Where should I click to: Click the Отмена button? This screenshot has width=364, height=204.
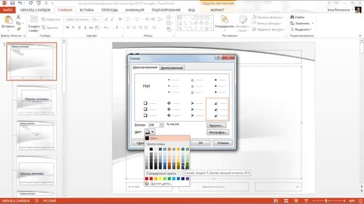point(223,143)
